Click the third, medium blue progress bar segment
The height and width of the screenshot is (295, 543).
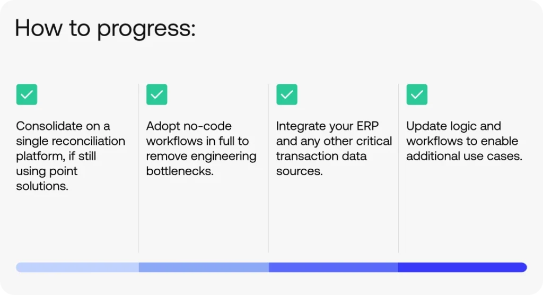click(x=333, y=267)
